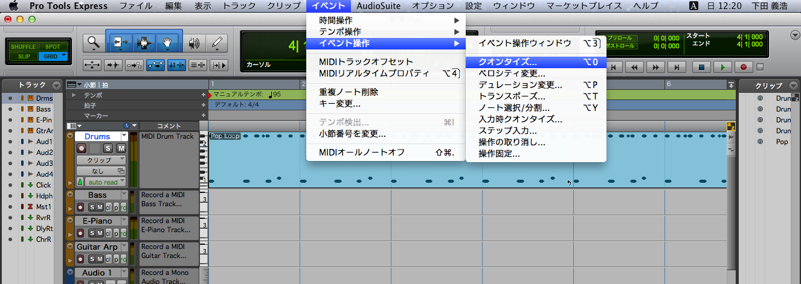The height and width of the screenshot is (284, 801).
Task: Select the Zoomer magnifying glass tool
Action: pos(93,43)
